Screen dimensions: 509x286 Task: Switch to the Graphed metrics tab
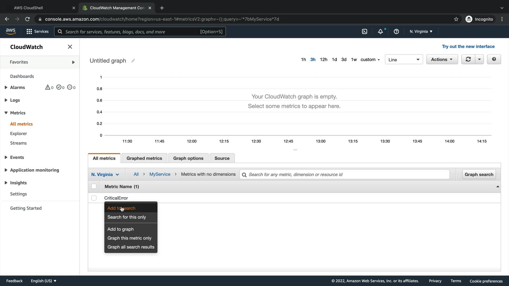(144, 158)
